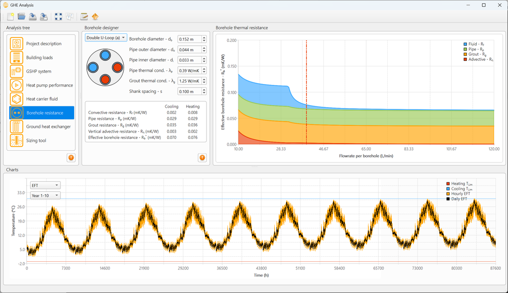
Task: Click the Hourly EFT legend swatch
Action: pyautogui.click(x=448, y=194)
